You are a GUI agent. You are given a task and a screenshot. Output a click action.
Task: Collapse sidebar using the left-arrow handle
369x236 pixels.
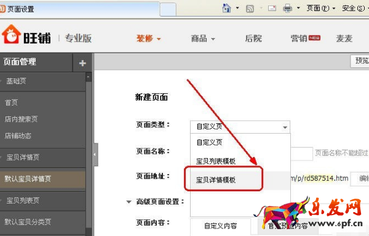click(95, 154)
